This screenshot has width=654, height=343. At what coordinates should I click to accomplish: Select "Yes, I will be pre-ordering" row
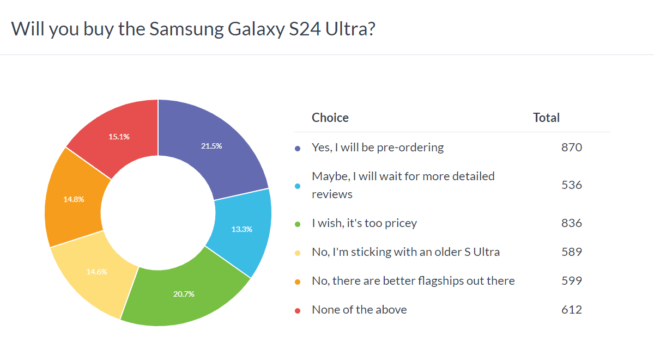tap(377, 147)
